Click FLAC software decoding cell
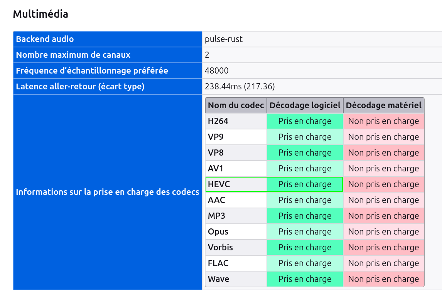 point(305,263)
